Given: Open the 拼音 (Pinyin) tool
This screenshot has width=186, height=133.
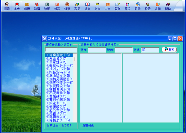Looking at the screenshot, I should click(x=7, y=6).
